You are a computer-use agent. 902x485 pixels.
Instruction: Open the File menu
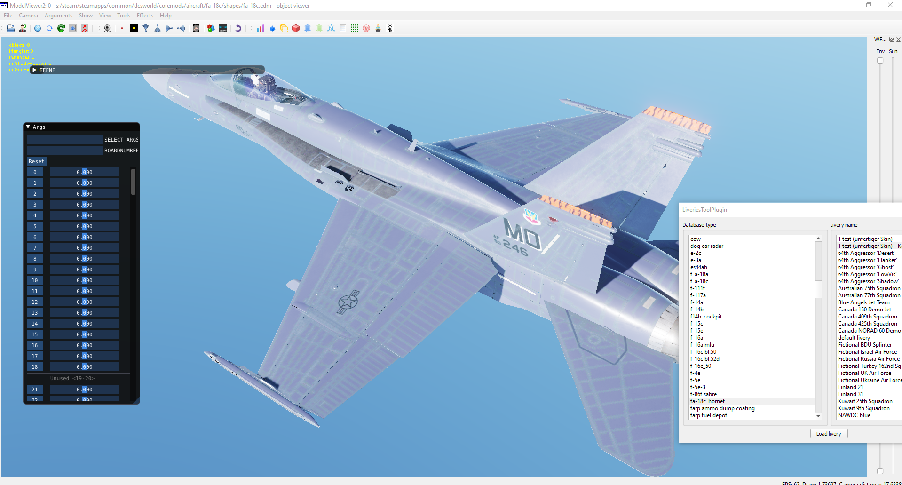(8, 16)
